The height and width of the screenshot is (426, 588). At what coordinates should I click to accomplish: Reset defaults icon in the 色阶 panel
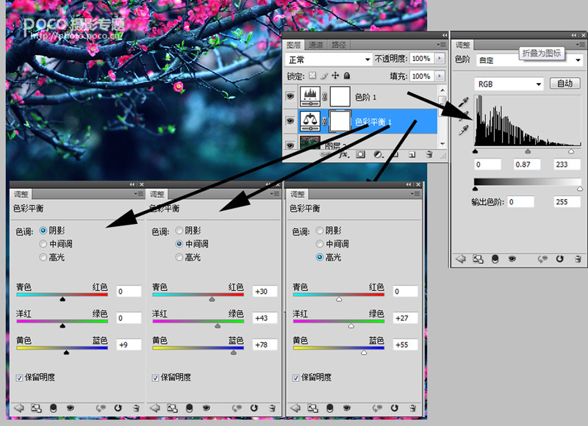[560, 259]
